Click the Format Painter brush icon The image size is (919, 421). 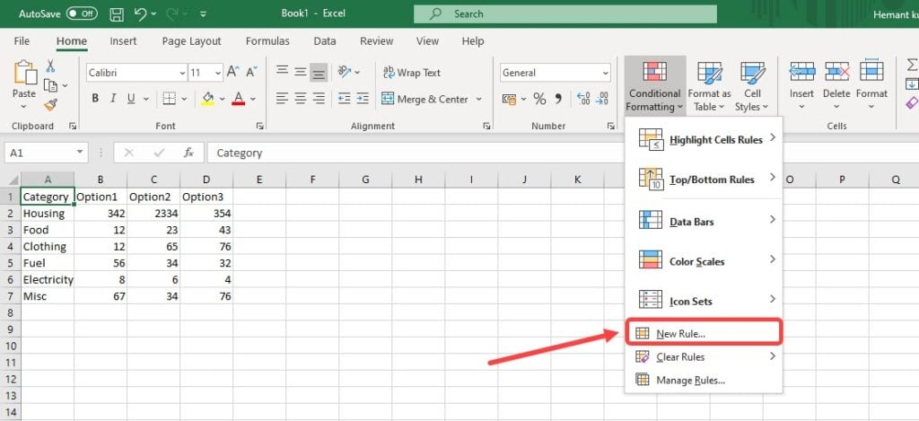50,104
